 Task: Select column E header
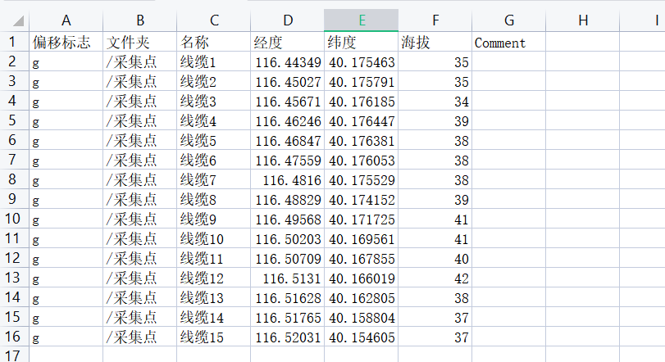[x=361, y=20]
